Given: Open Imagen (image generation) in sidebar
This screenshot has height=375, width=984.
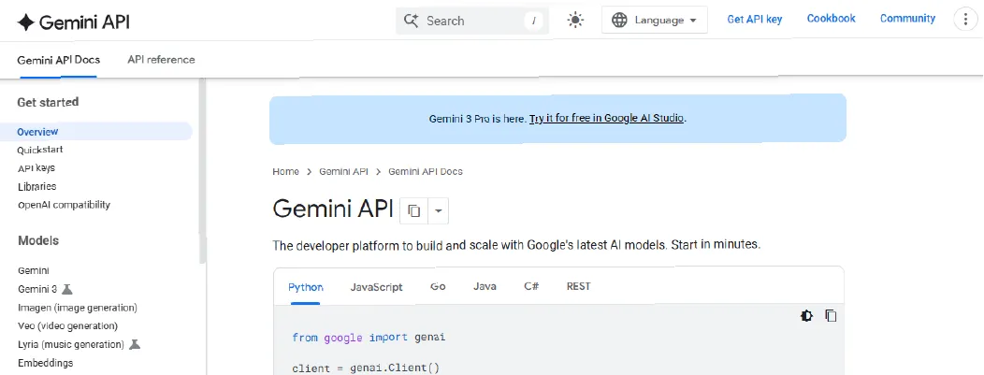Looking at the screenshot, I should pyautogui.click(x=78, y=308).
